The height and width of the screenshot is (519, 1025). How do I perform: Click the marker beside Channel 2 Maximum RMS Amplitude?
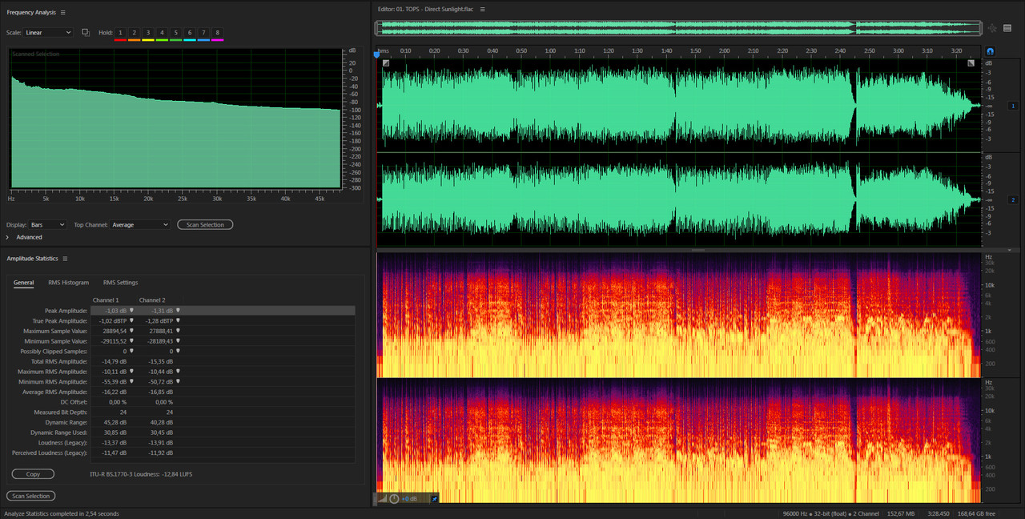(178, 372)
